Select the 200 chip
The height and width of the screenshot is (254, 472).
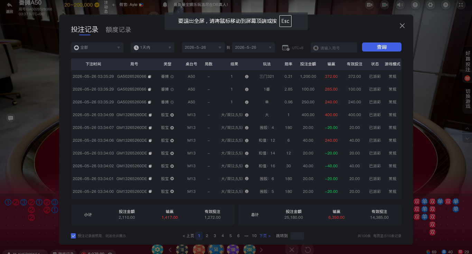point(249,249)
